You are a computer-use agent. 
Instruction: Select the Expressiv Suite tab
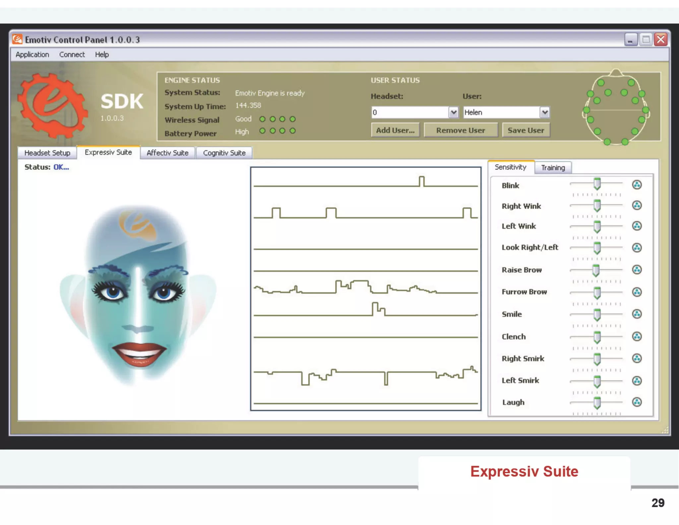108,152
